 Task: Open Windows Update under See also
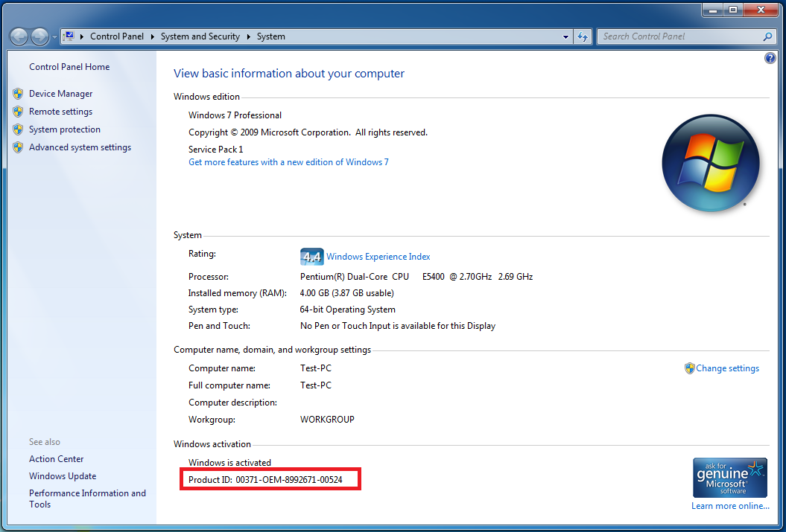tap(63, 476)
